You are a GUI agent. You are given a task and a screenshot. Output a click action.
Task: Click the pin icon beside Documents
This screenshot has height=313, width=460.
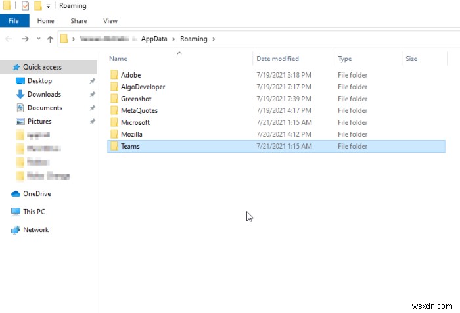93,108
